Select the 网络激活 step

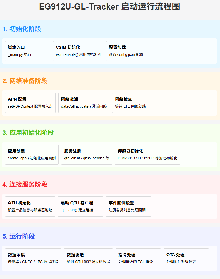pyautogui.click(x=84, y=103)
